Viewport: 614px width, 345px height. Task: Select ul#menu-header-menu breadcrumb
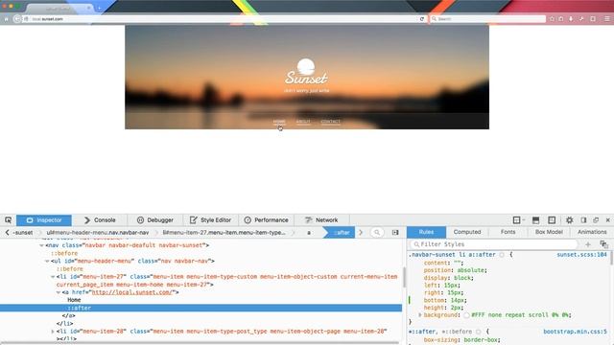click(98, 232)
